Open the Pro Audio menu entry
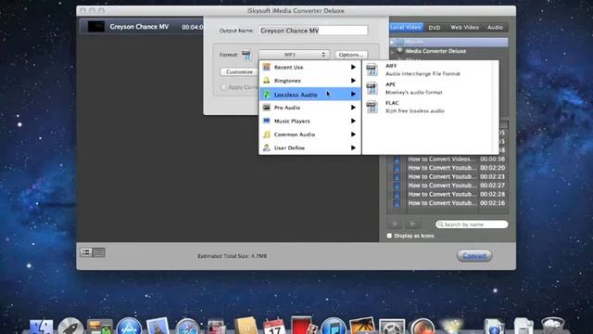593x334 pixels. 309,108
